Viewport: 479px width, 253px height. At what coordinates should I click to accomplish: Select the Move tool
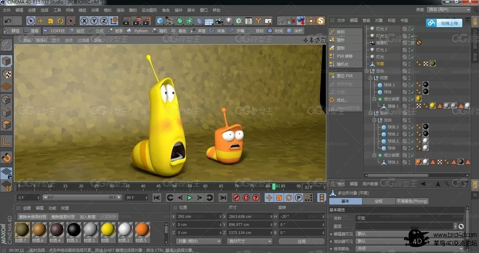pos(41,21)
